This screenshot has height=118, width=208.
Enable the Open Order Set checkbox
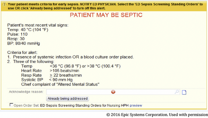11,105
